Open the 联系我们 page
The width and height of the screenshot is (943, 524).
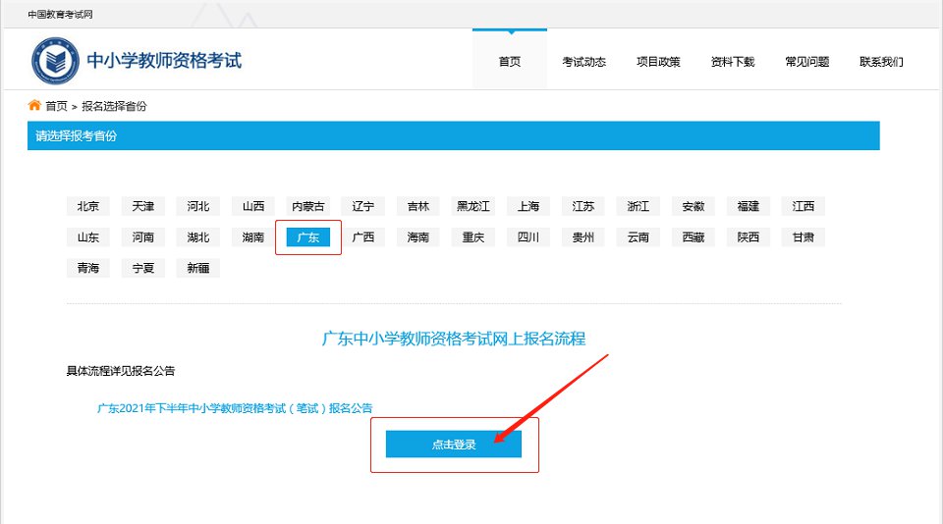[x=881, y=62]
